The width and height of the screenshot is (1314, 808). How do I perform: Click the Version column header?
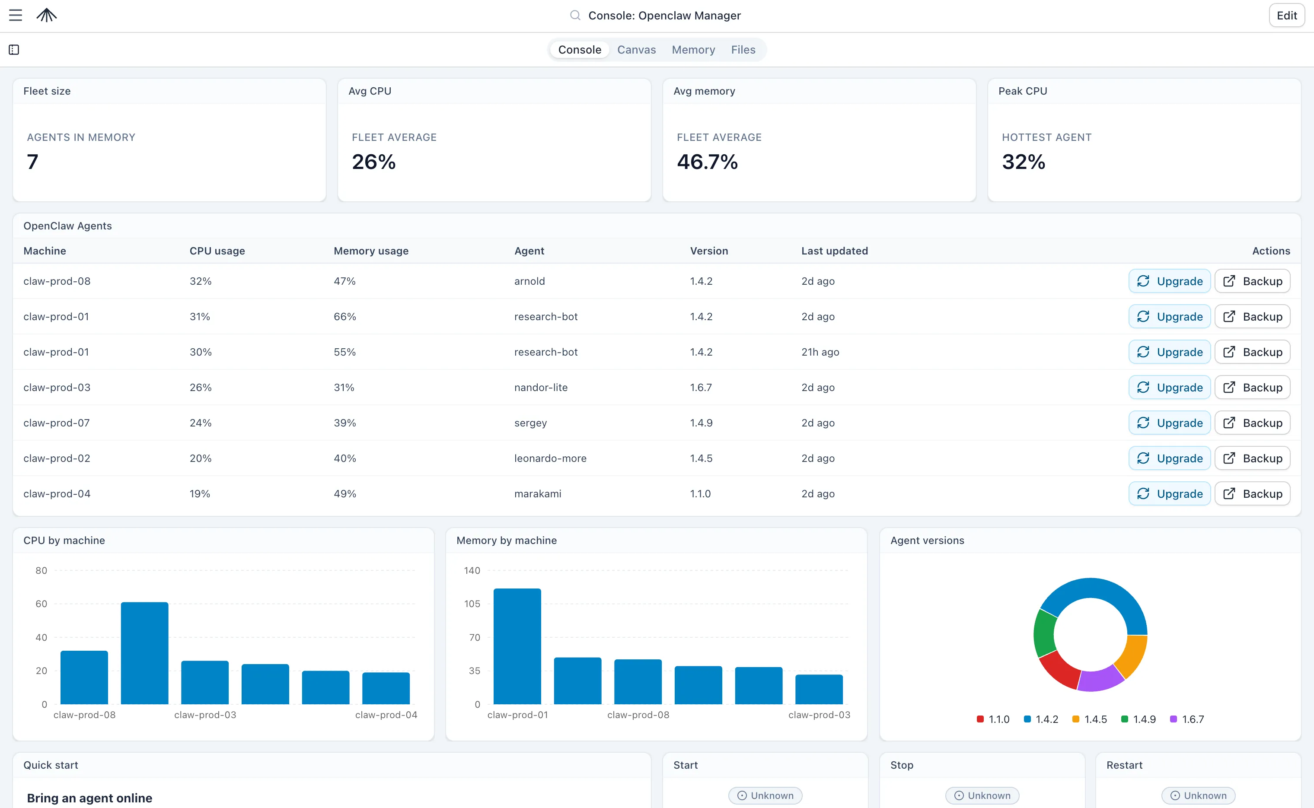[709, 251]
